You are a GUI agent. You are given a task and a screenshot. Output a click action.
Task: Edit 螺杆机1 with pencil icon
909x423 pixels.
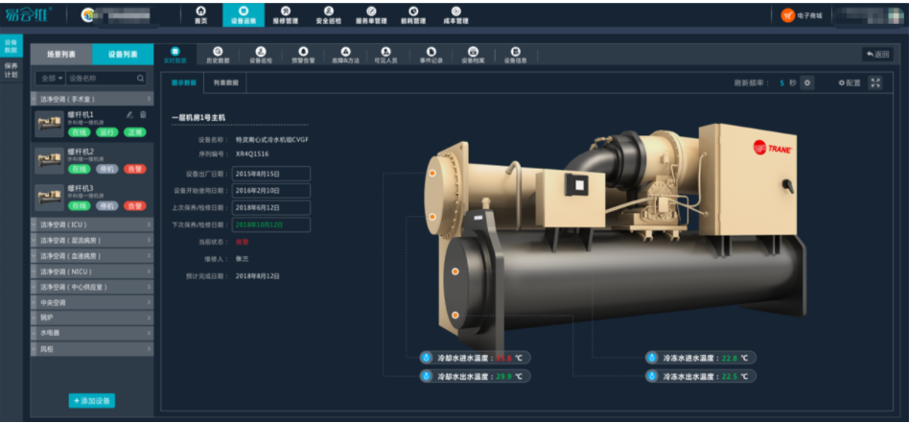(x=129, y=114)
